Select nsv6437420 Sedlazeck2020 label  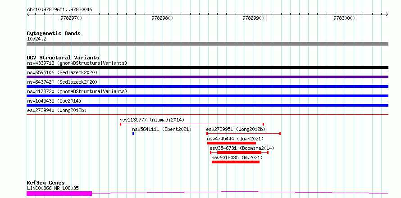(x=62, y=82)
